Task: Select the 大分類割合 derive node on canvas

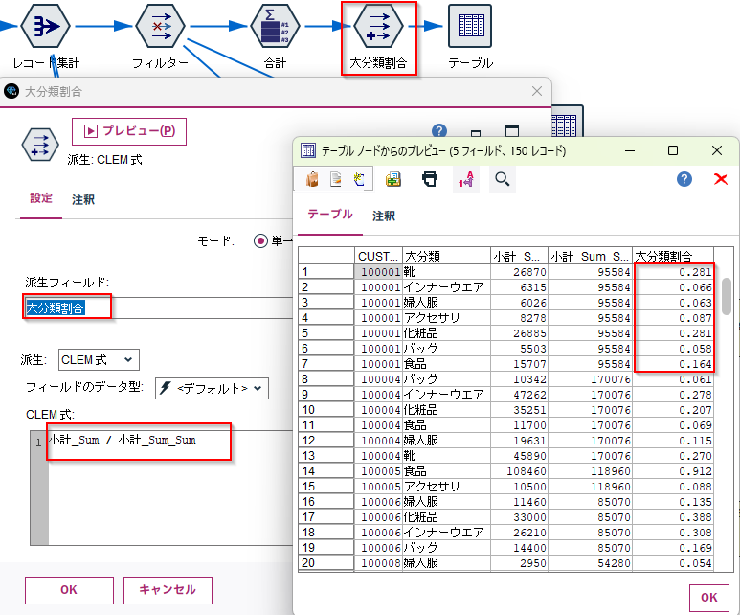Action: click(x=378, y=26)
